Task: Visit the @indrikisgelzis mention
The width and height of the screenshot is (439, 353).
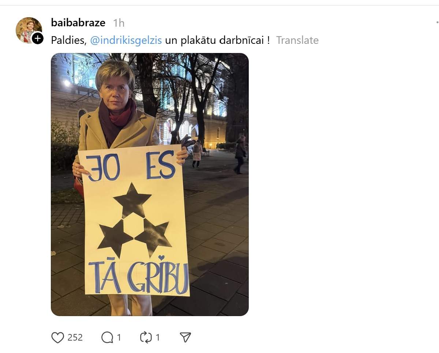Action: (126, 40)
